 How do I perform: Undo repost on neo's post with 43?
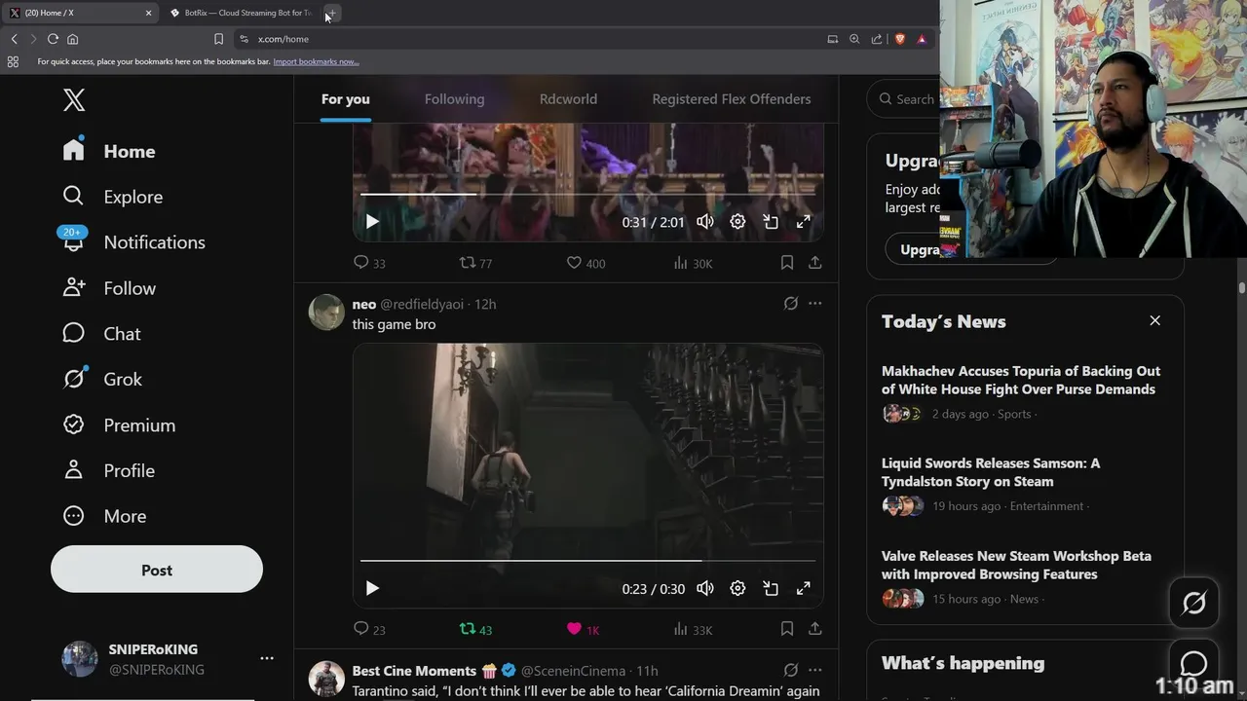tap(475, 629)
